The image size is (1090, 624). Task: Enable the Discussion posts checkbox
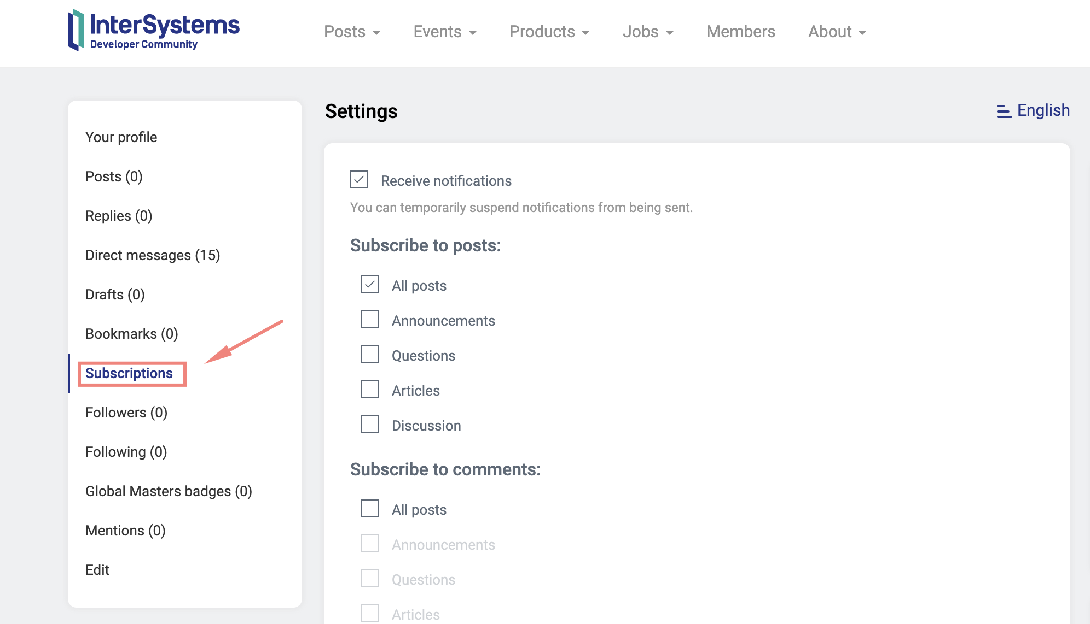370,425
